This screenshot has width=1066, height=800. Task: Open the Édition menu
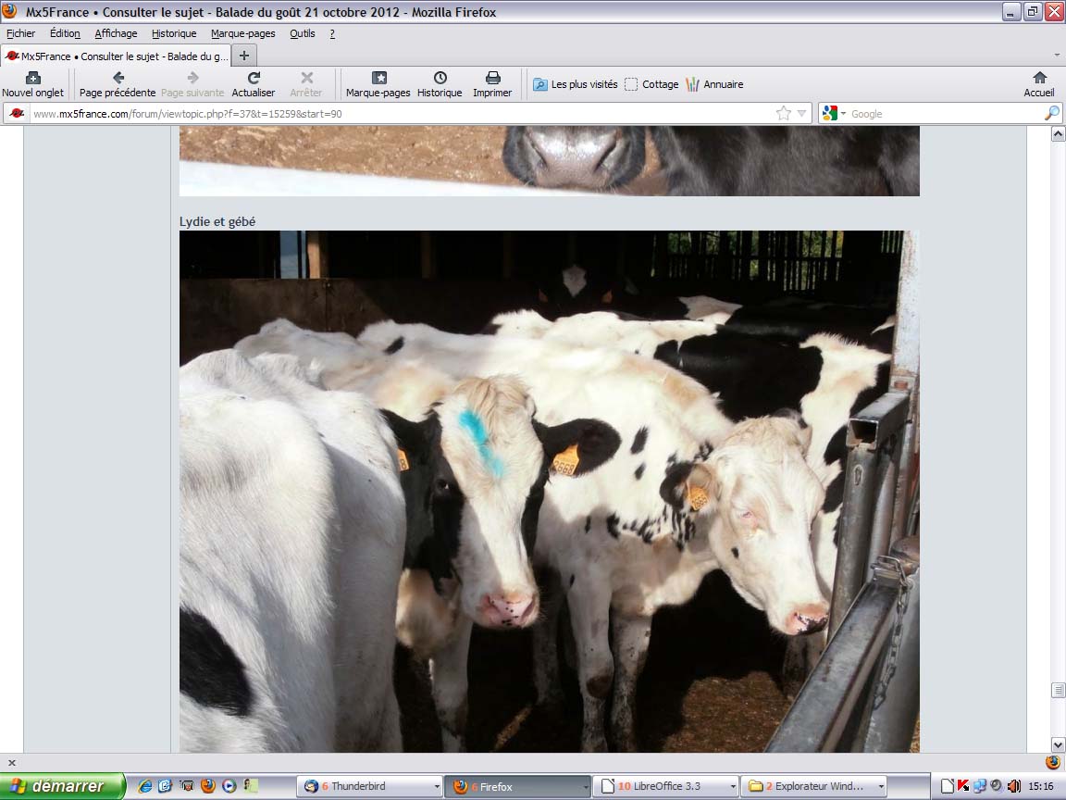(65, 33)
